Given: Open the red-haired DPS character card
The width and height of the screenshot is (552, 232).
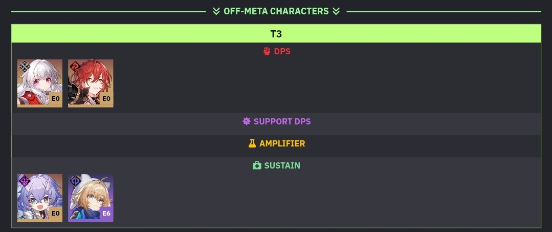Looking at the screenshot, I should pos(91,83).
